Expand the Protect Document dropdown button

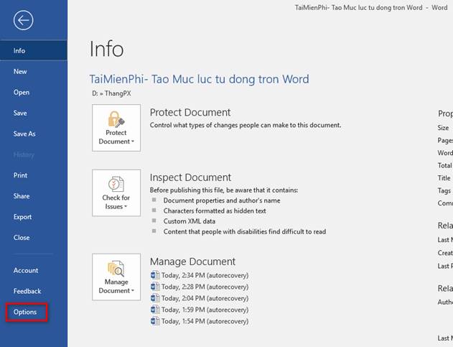pos(116,137)
